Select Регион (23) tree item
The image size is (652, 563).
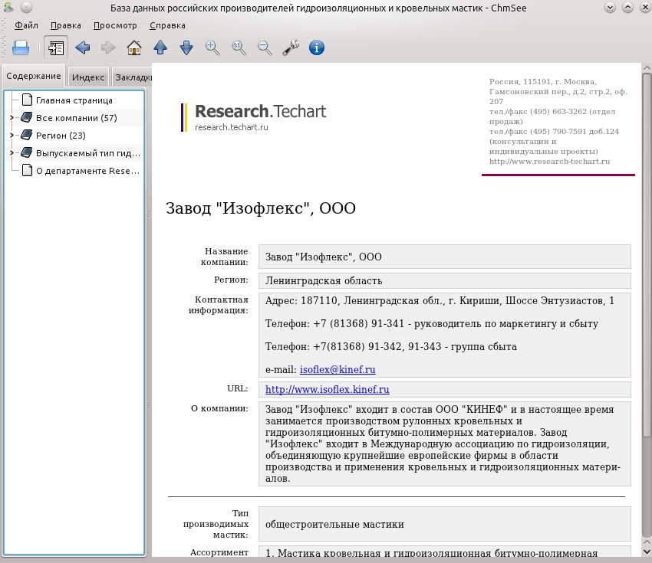(61, 136)
